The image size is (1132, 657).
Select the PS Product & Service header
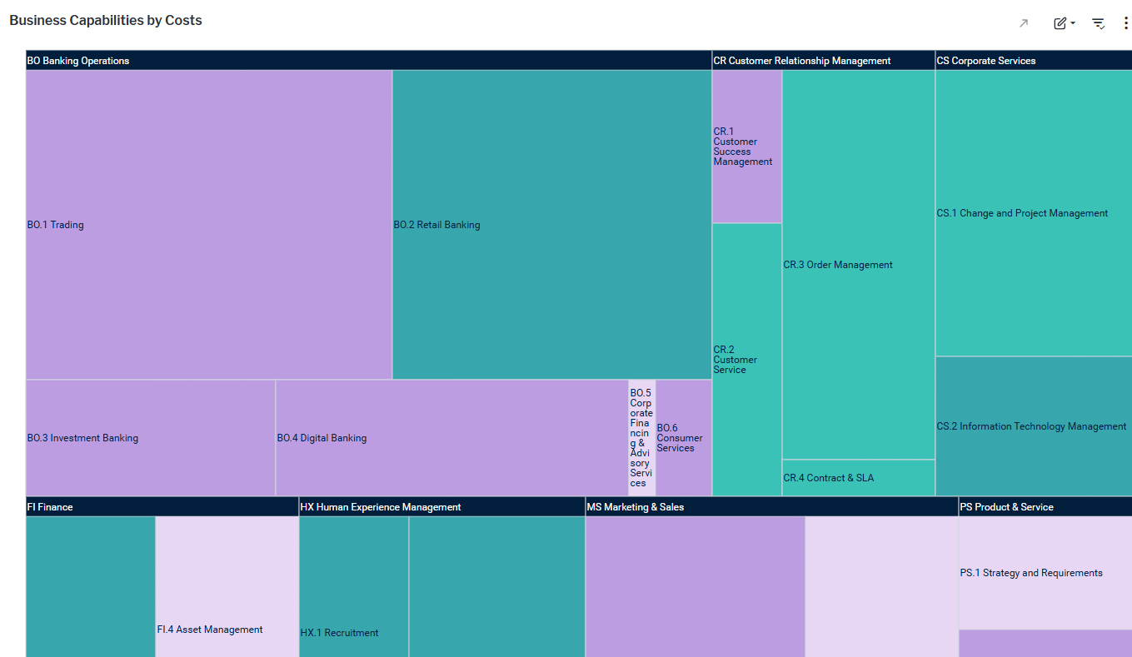1006,507
